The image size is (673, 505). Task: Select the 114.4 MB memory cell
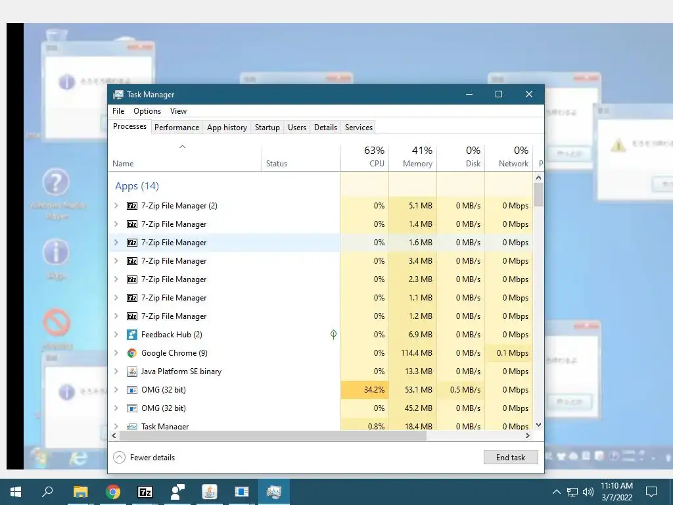(413, 353)
